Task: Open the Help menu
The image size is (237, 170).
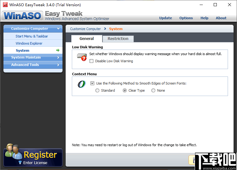Action: pyautogui.click(x=204, y=18)
